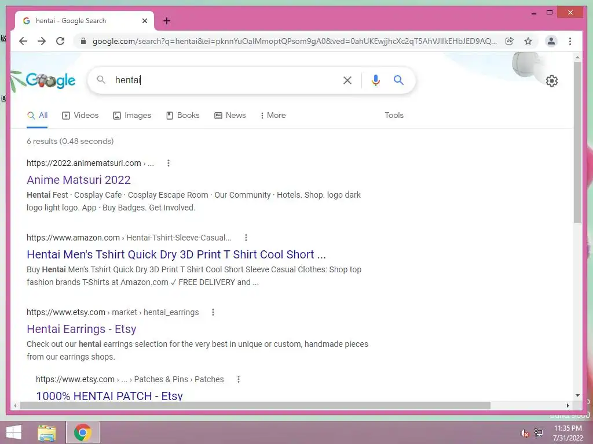Open the network tray icon
593x444 pixels.
[539, 432]
